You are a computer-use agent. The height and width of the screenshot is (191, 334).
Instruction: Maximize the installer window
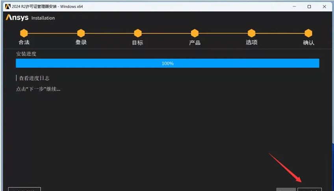309,6
